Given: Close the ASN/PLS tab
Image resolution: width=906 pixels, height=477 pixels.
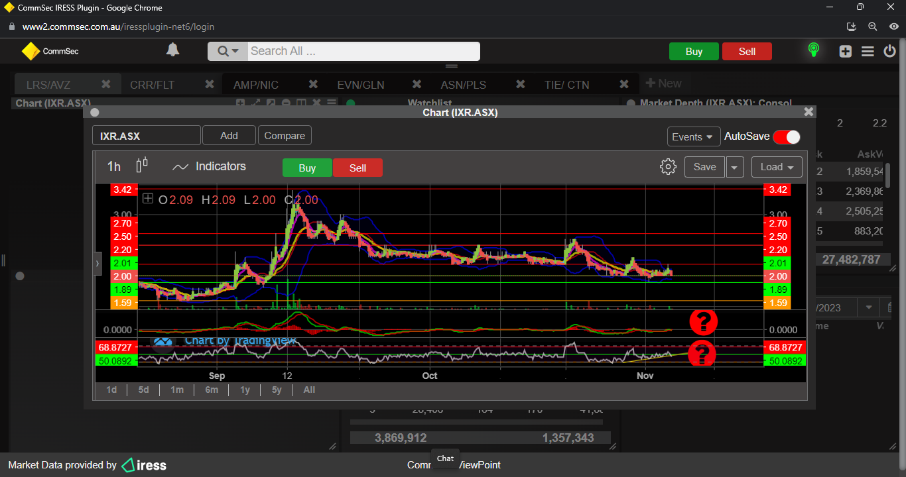Looking at the screenshot, I should coord(521,84).
